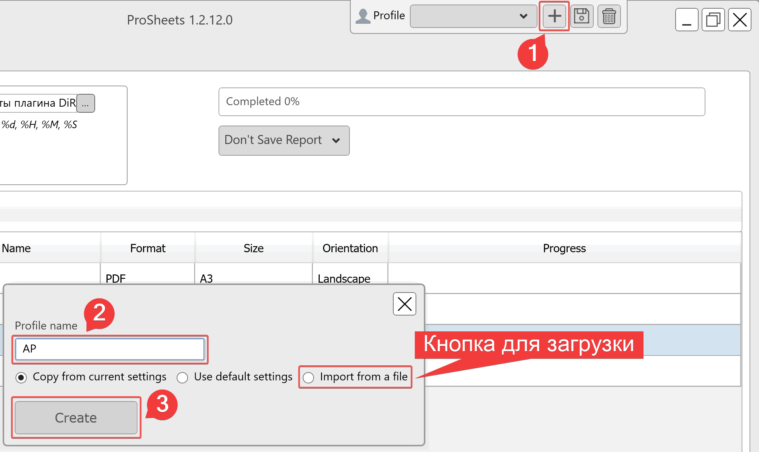Click the plus icon to add a profile
Viewport: 759px width, 452px height.
[554, 16]
